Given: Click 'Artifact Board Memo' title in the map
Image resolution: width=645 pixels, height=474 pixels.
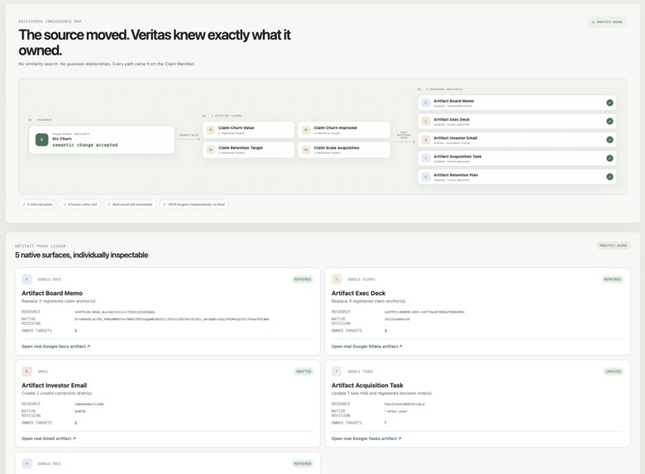Looking at the screenshot, I should click(454, 101).
